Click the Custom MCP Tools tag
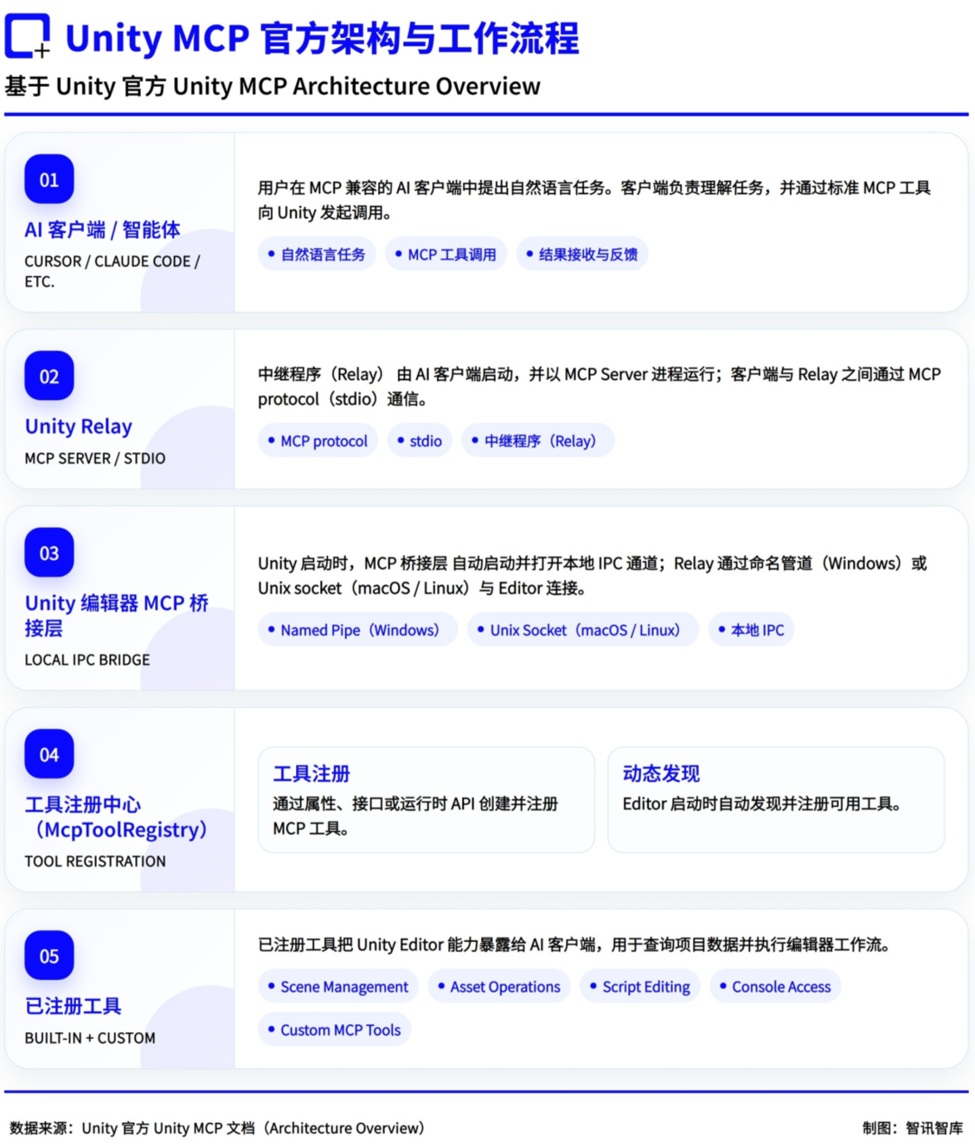 click(x=335, y=1030)
